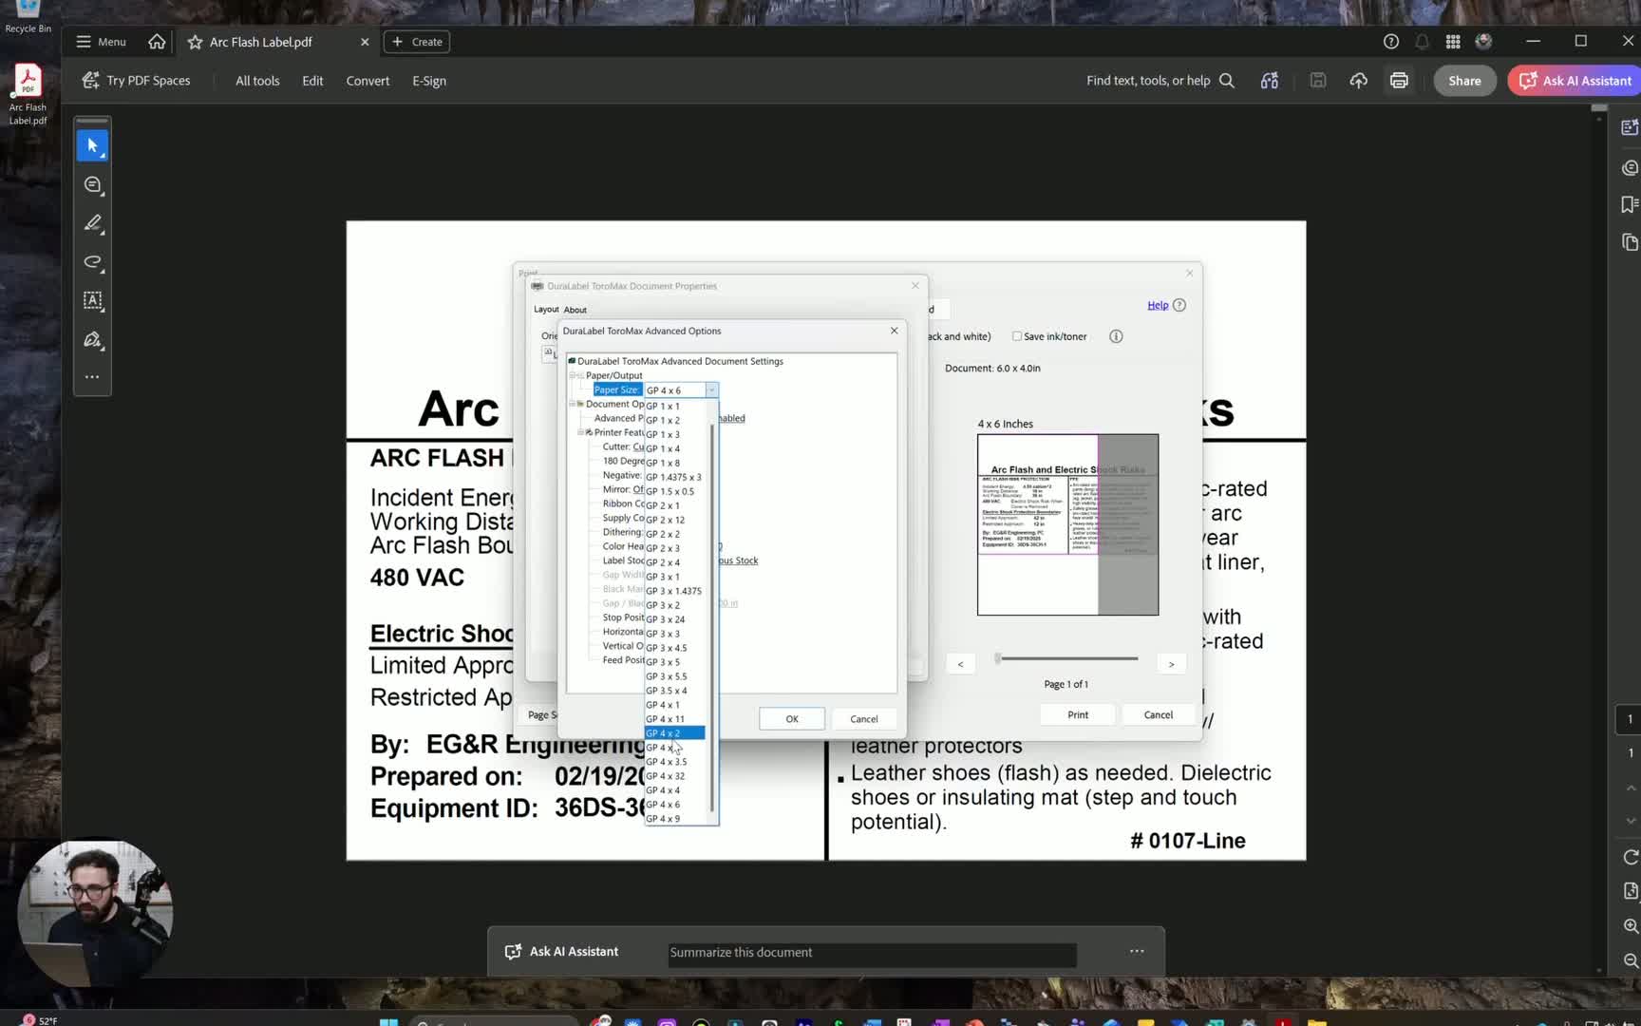Click the printer icon in Acrobat toolbar
Image resolution: width=1641 pixels, height=1026 pixels.
click(x=1399, y=81)
